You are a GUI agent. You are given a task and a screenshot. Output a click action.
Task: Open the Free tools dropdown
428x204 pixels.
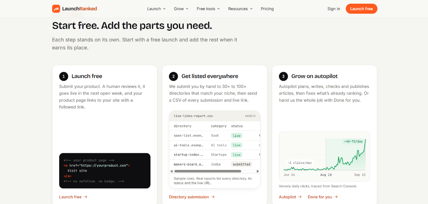coord(208,9)
